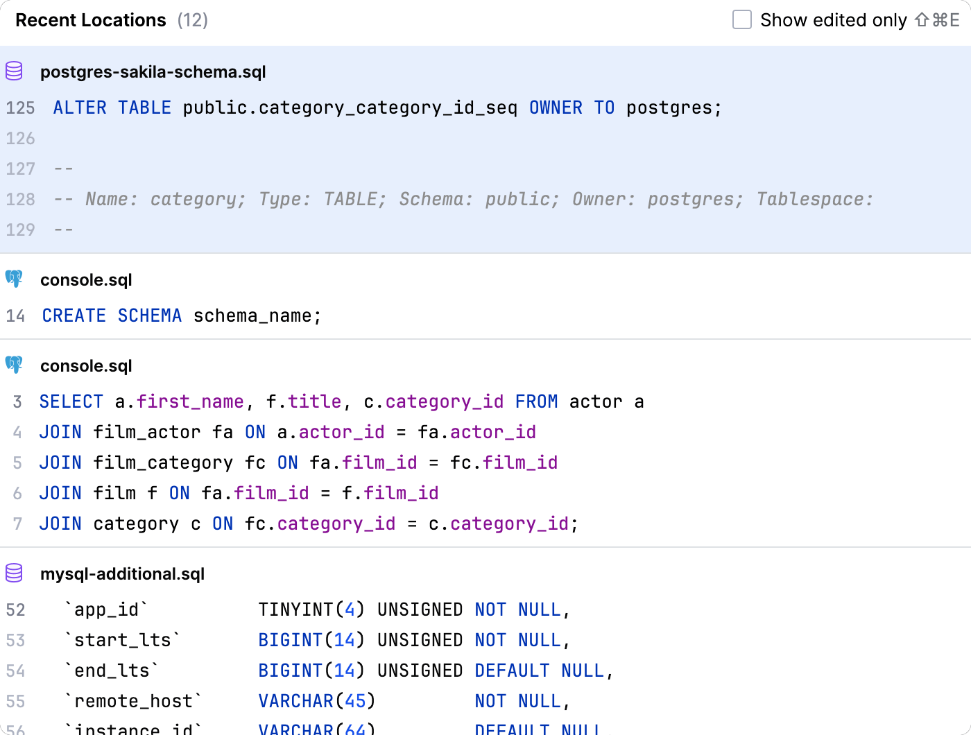Jump to the SELECT a.first_name query line
The height and width of the screenshot is (735, 971).
click(x=341, y=402)
